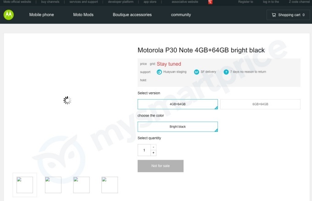Select the 4GB+64GB version
The width and height of the screenshot is (312, 201).
(x=178, y=104)
